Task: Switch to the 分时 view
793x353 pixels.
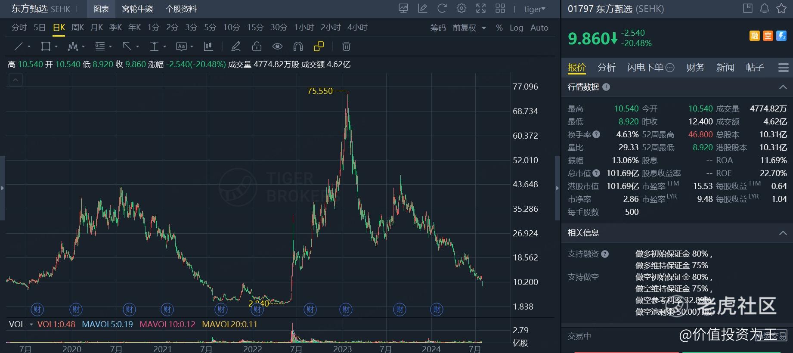Action: [x=19, y=28]
